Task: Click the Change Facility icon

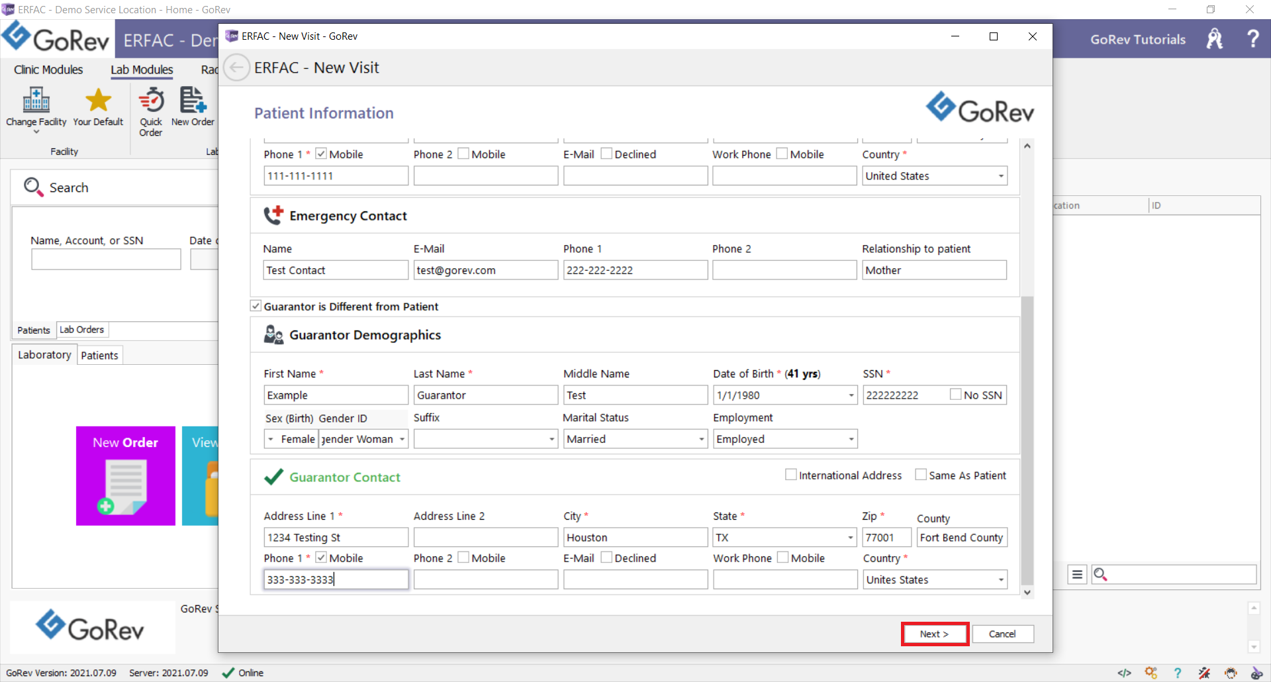Action: pos(36,101)
